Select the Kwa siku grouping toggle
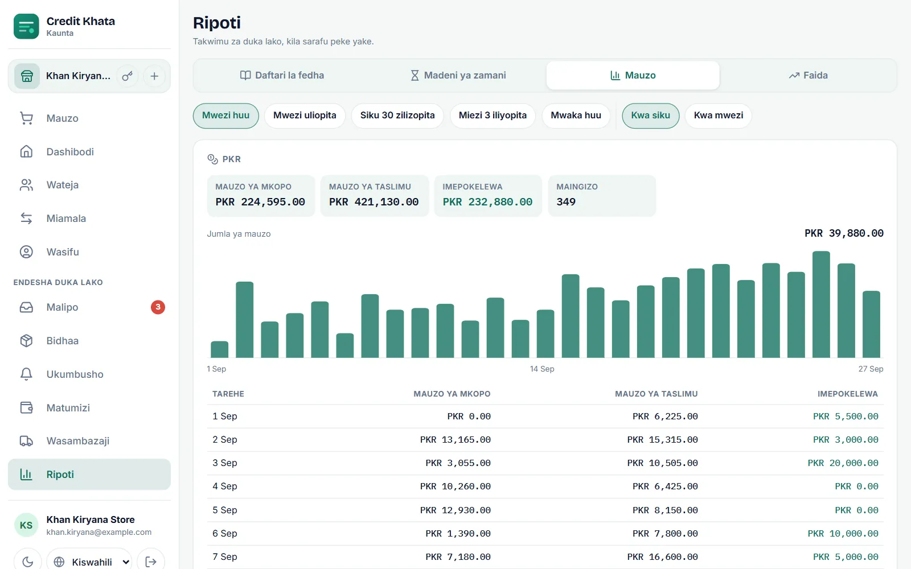The width and height of the screenshot is (911, 569). 650,116
